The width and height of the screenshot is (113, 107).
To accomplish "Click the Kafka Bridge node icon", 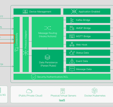I will [72, 21].
